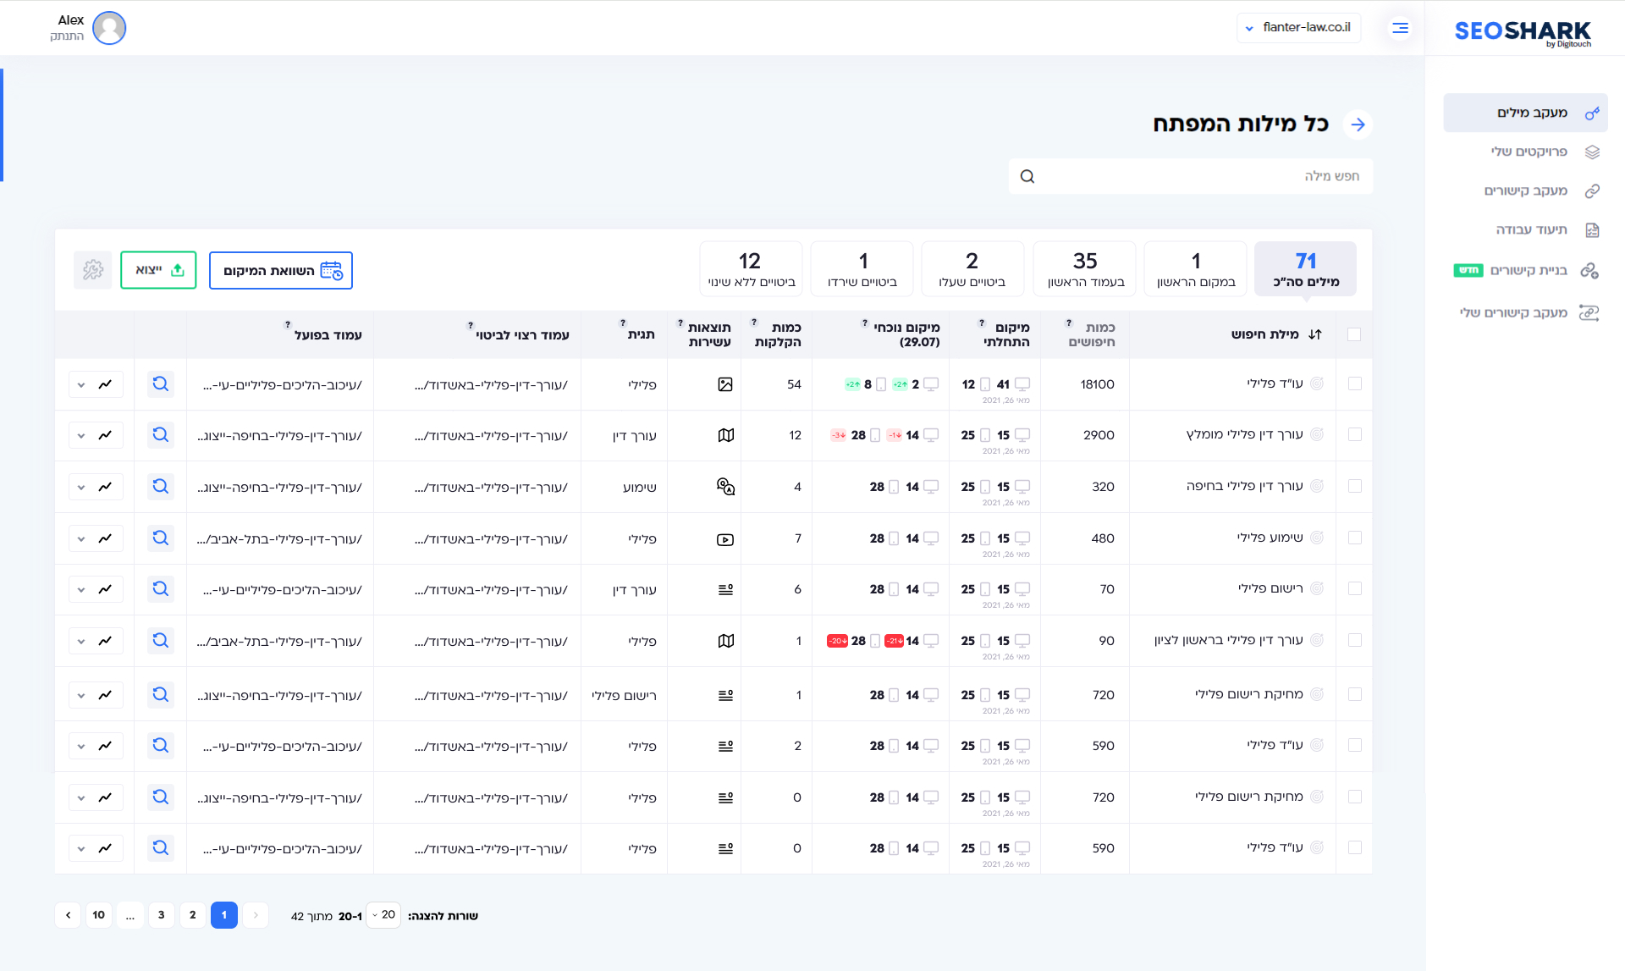Viewport: 1625px width, 971px height.
Task: Check checkbox for last row עו"ד פלילי 590
Action: [1354, 847]
